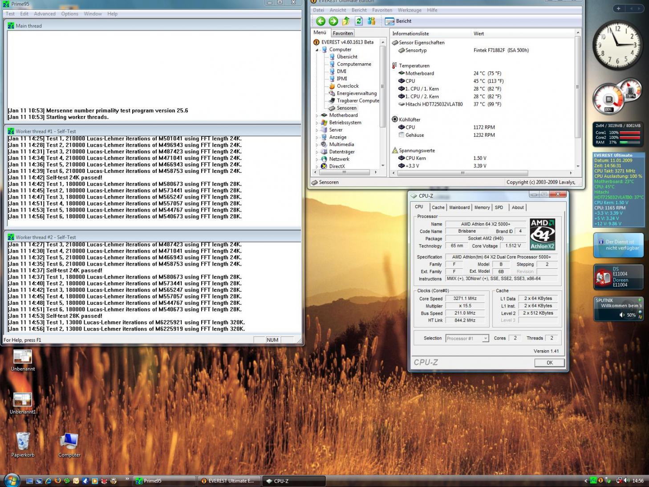Open the Prime95 Advanced menu

click(x=45, y=14)
